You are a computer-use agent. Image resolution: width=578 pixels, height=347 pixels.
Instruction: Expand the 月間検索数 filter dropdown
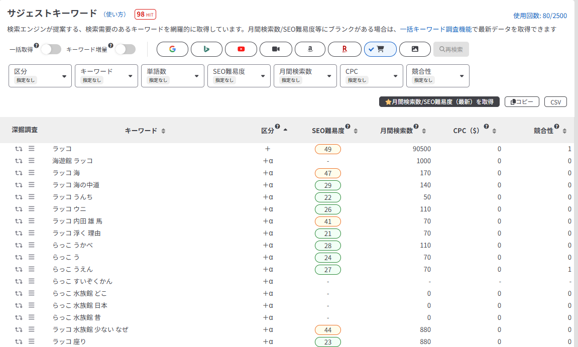305,76
